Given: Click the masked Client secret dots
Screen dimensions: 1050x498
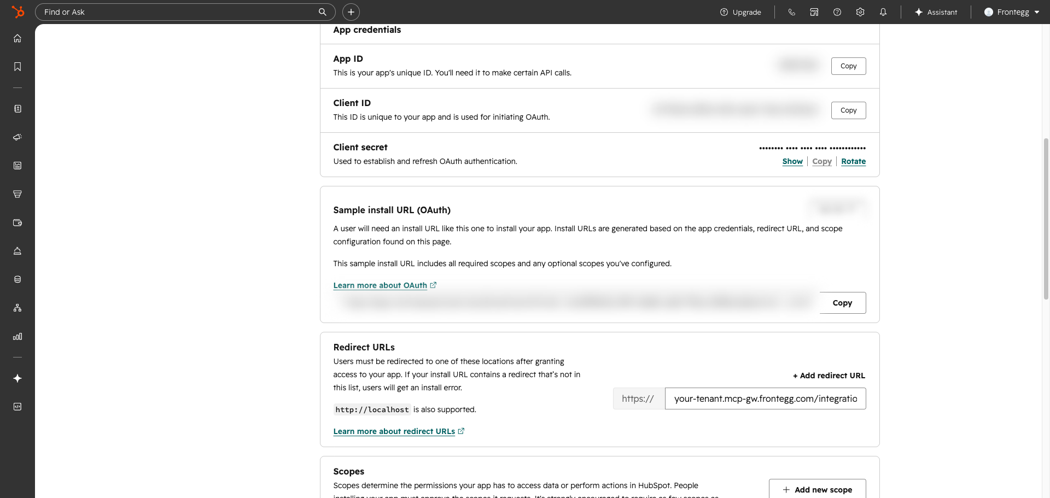Looking at the screenshot, I should (812, 148).
